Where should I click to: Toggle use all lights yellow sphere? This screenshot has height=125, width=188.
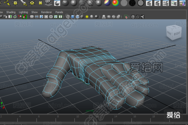[87, 17]
